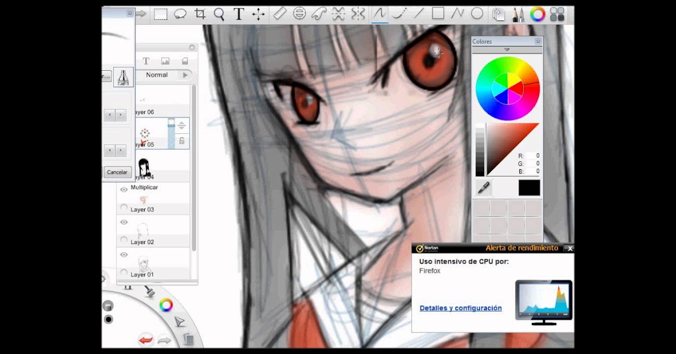Open Detalles y configuración link

coord(461,308)
